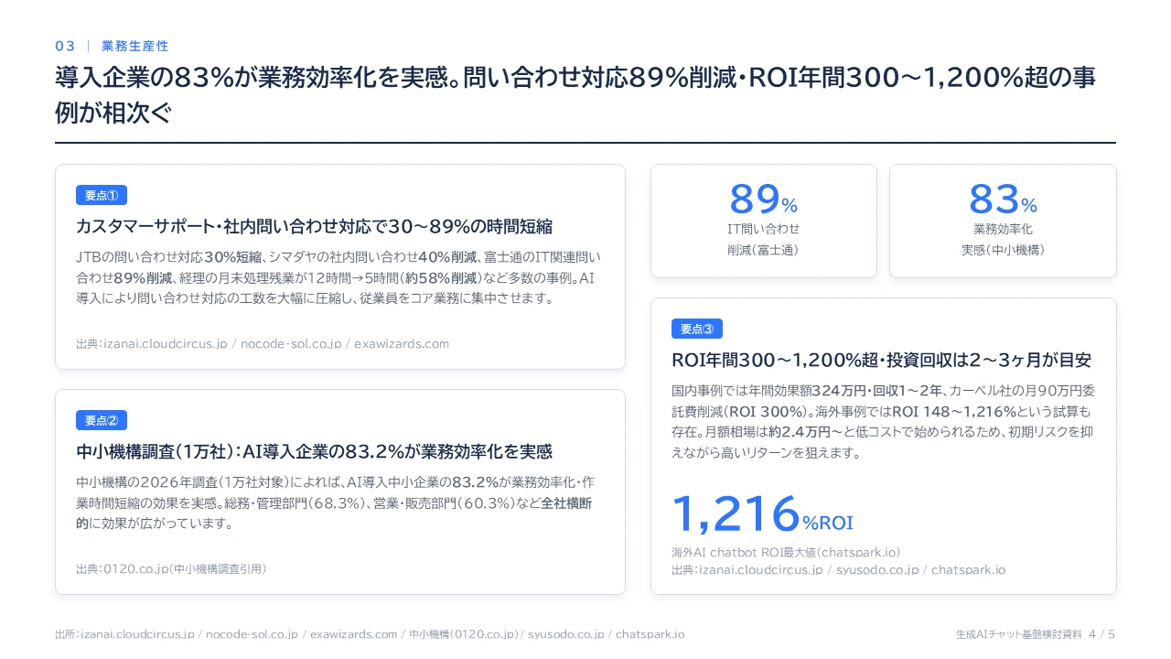Click caption 海外AI chatbot ROI最大値(chatspark.io)
Image resolution: width=1171 pixels, height=659 pixels.
point(786,552)
